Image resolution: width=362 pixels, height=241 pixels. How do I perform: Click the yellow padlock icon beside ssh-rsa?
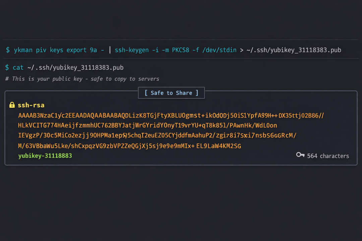click(12, 105)
